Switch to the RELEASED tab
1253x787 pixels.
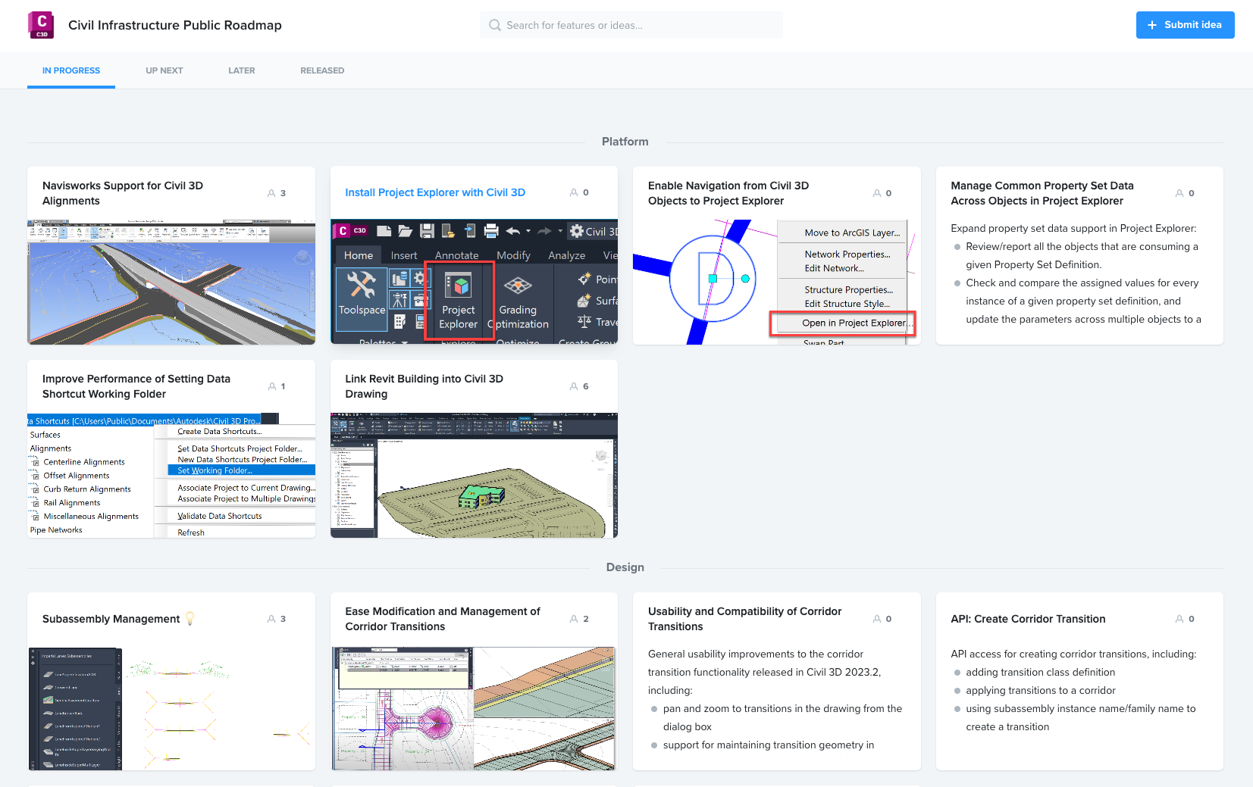click(x=321, y=70)
